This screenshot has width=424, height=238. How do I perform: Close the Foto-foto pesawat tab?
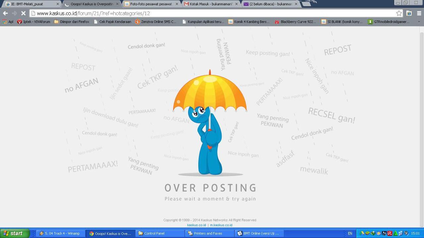pos(177,4)
